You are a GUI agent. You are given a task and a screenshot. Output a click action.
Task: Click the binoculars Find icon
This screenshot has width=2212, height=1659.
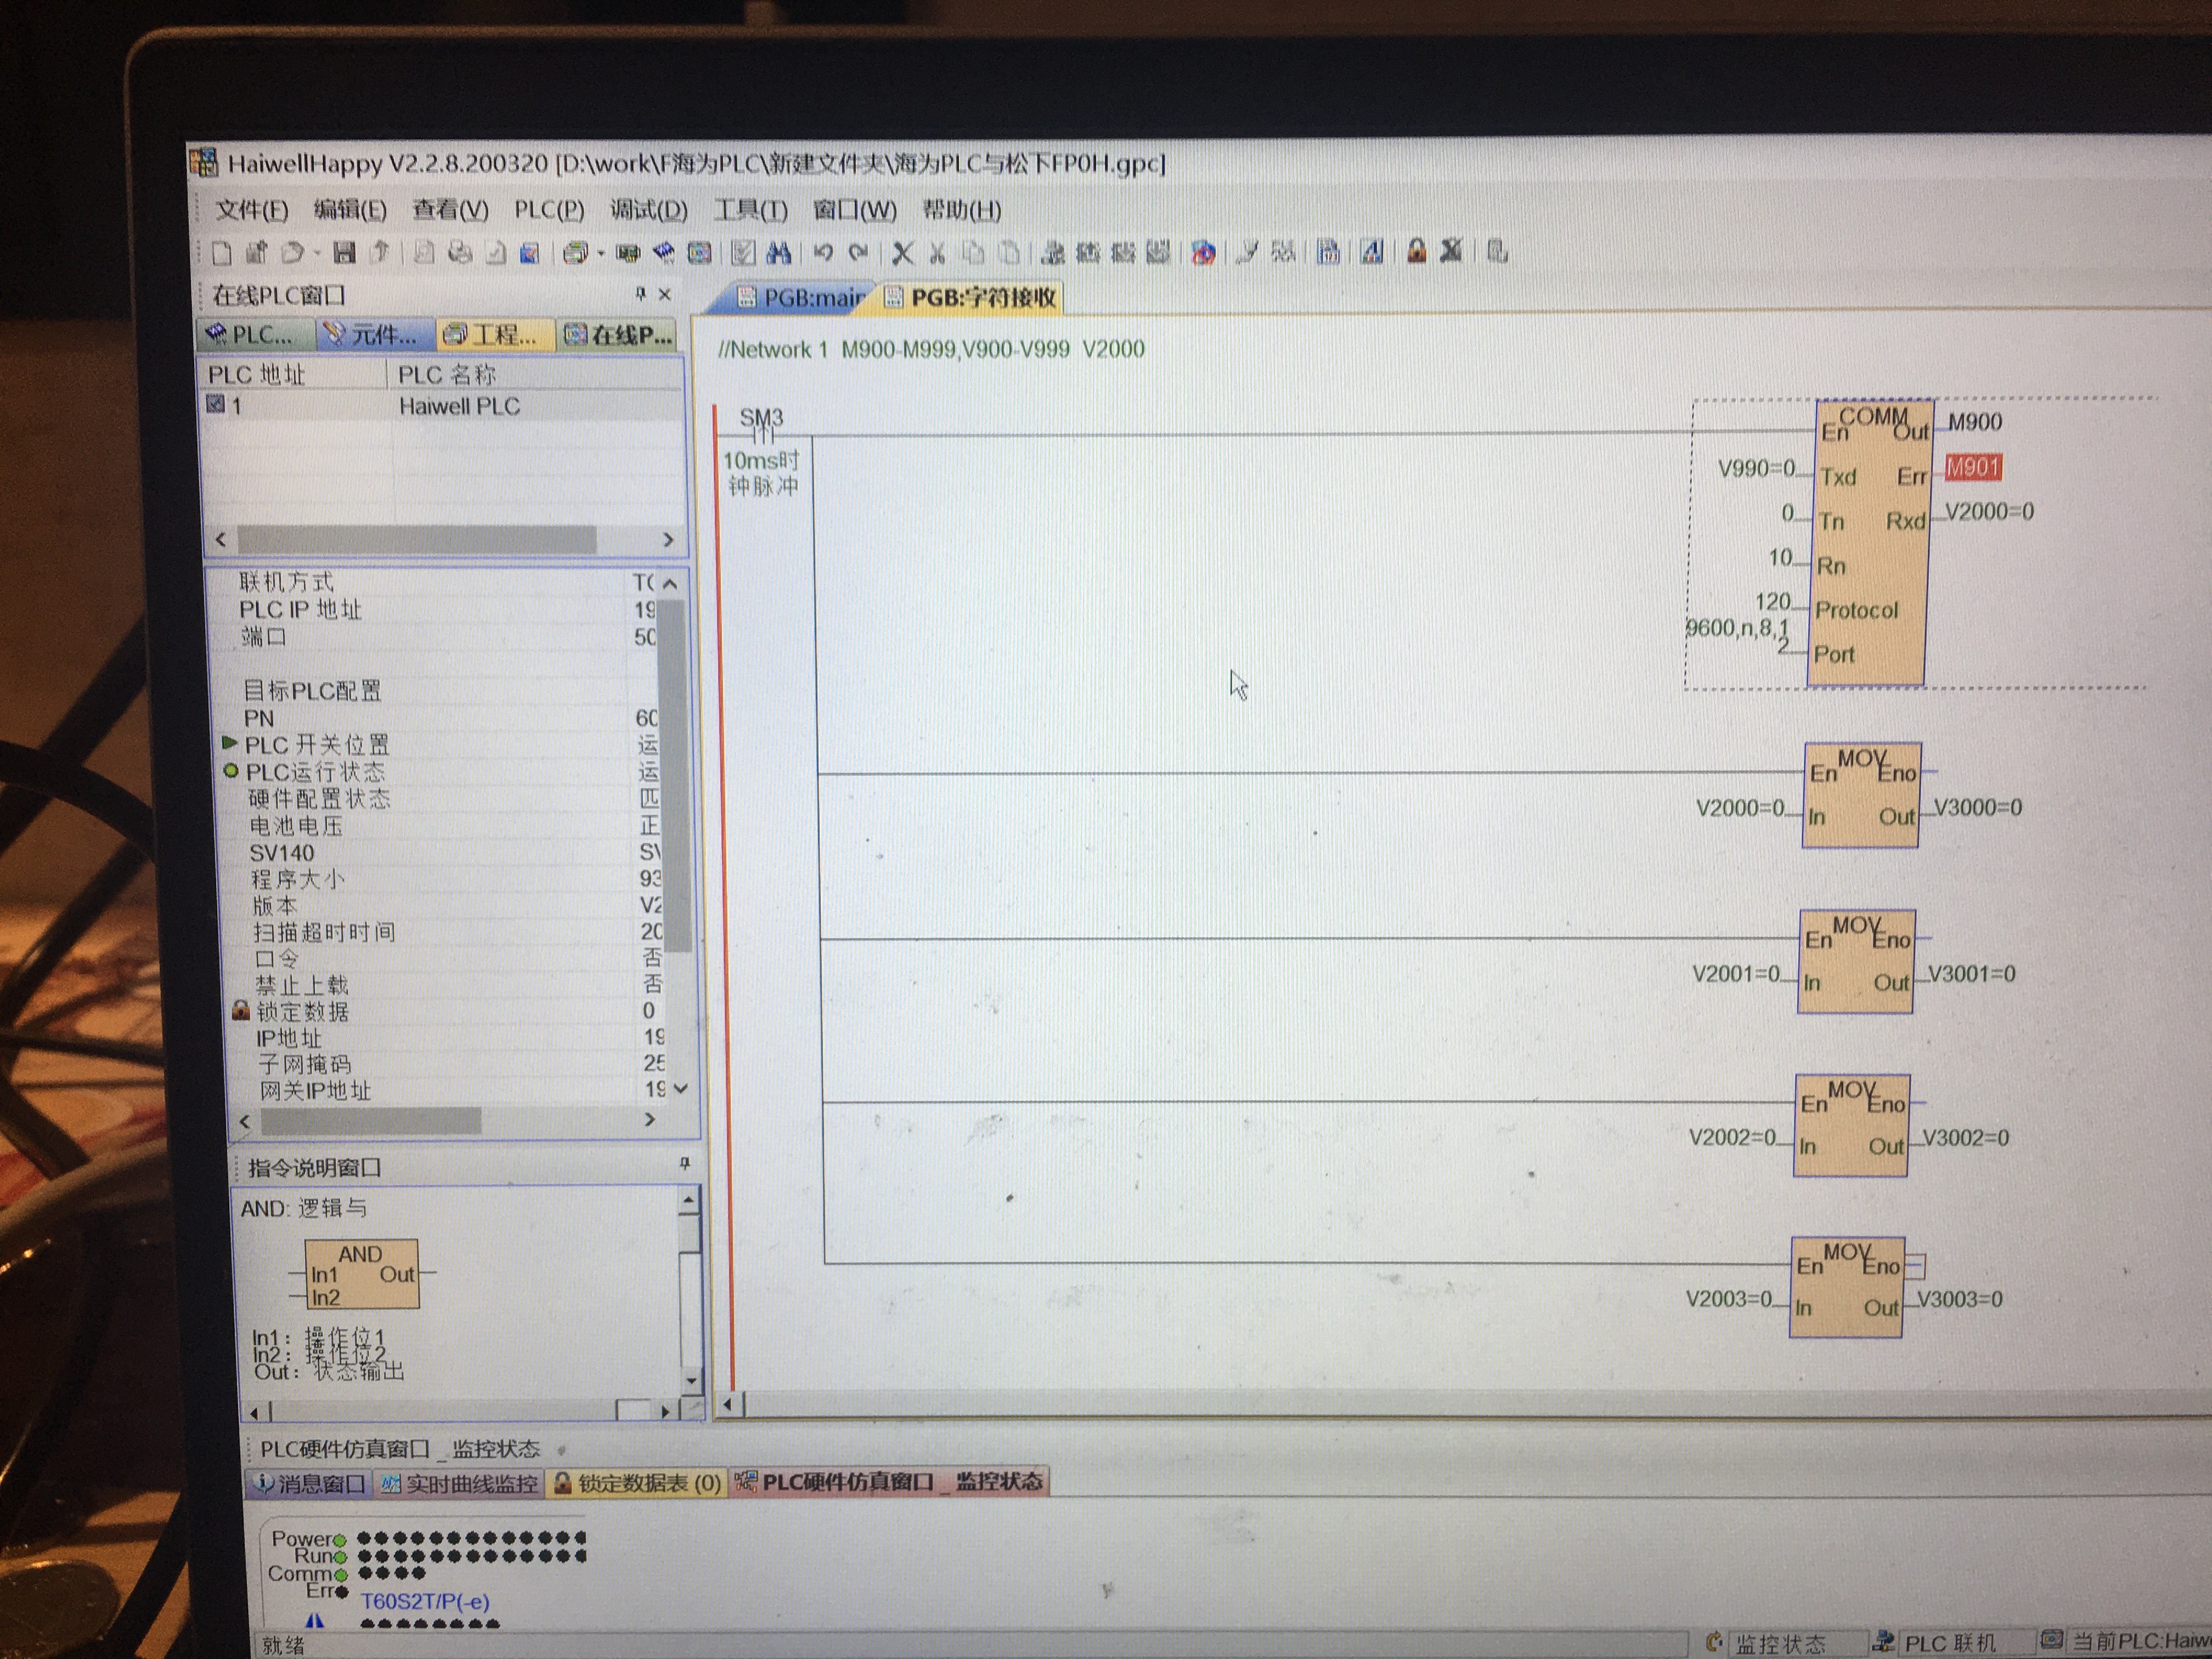pos(778,252)
